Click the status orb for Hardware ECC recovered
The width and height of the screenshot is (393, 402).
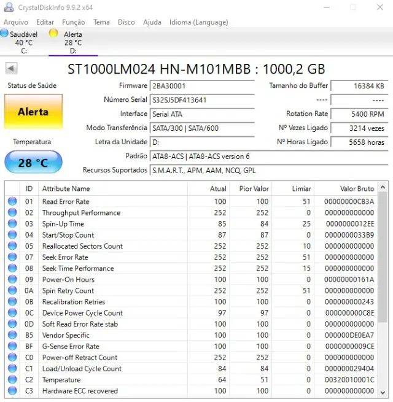click(12, 391)
